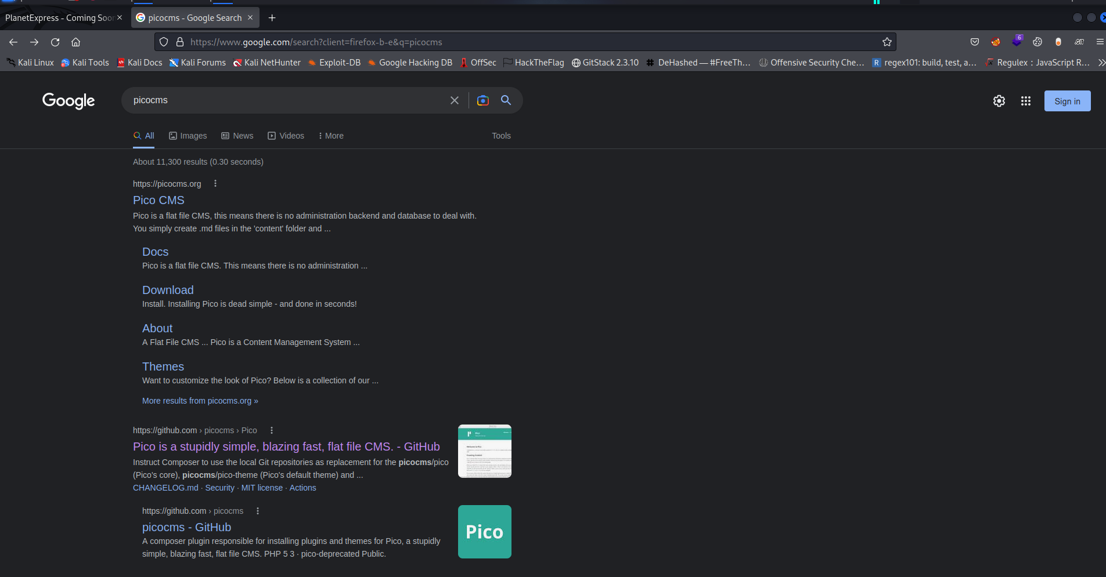Expand the More search categories menu
Viewport: 1106px width, 577px height.
[331, 136]
